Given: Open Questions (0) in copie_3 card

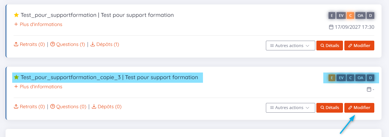Looking at the screenshot, I should point(68,107).
